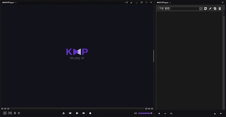Stop playback with Stop button
This screenshot has height=117, width=226.
pyautogui.click(x=90, y=113)
